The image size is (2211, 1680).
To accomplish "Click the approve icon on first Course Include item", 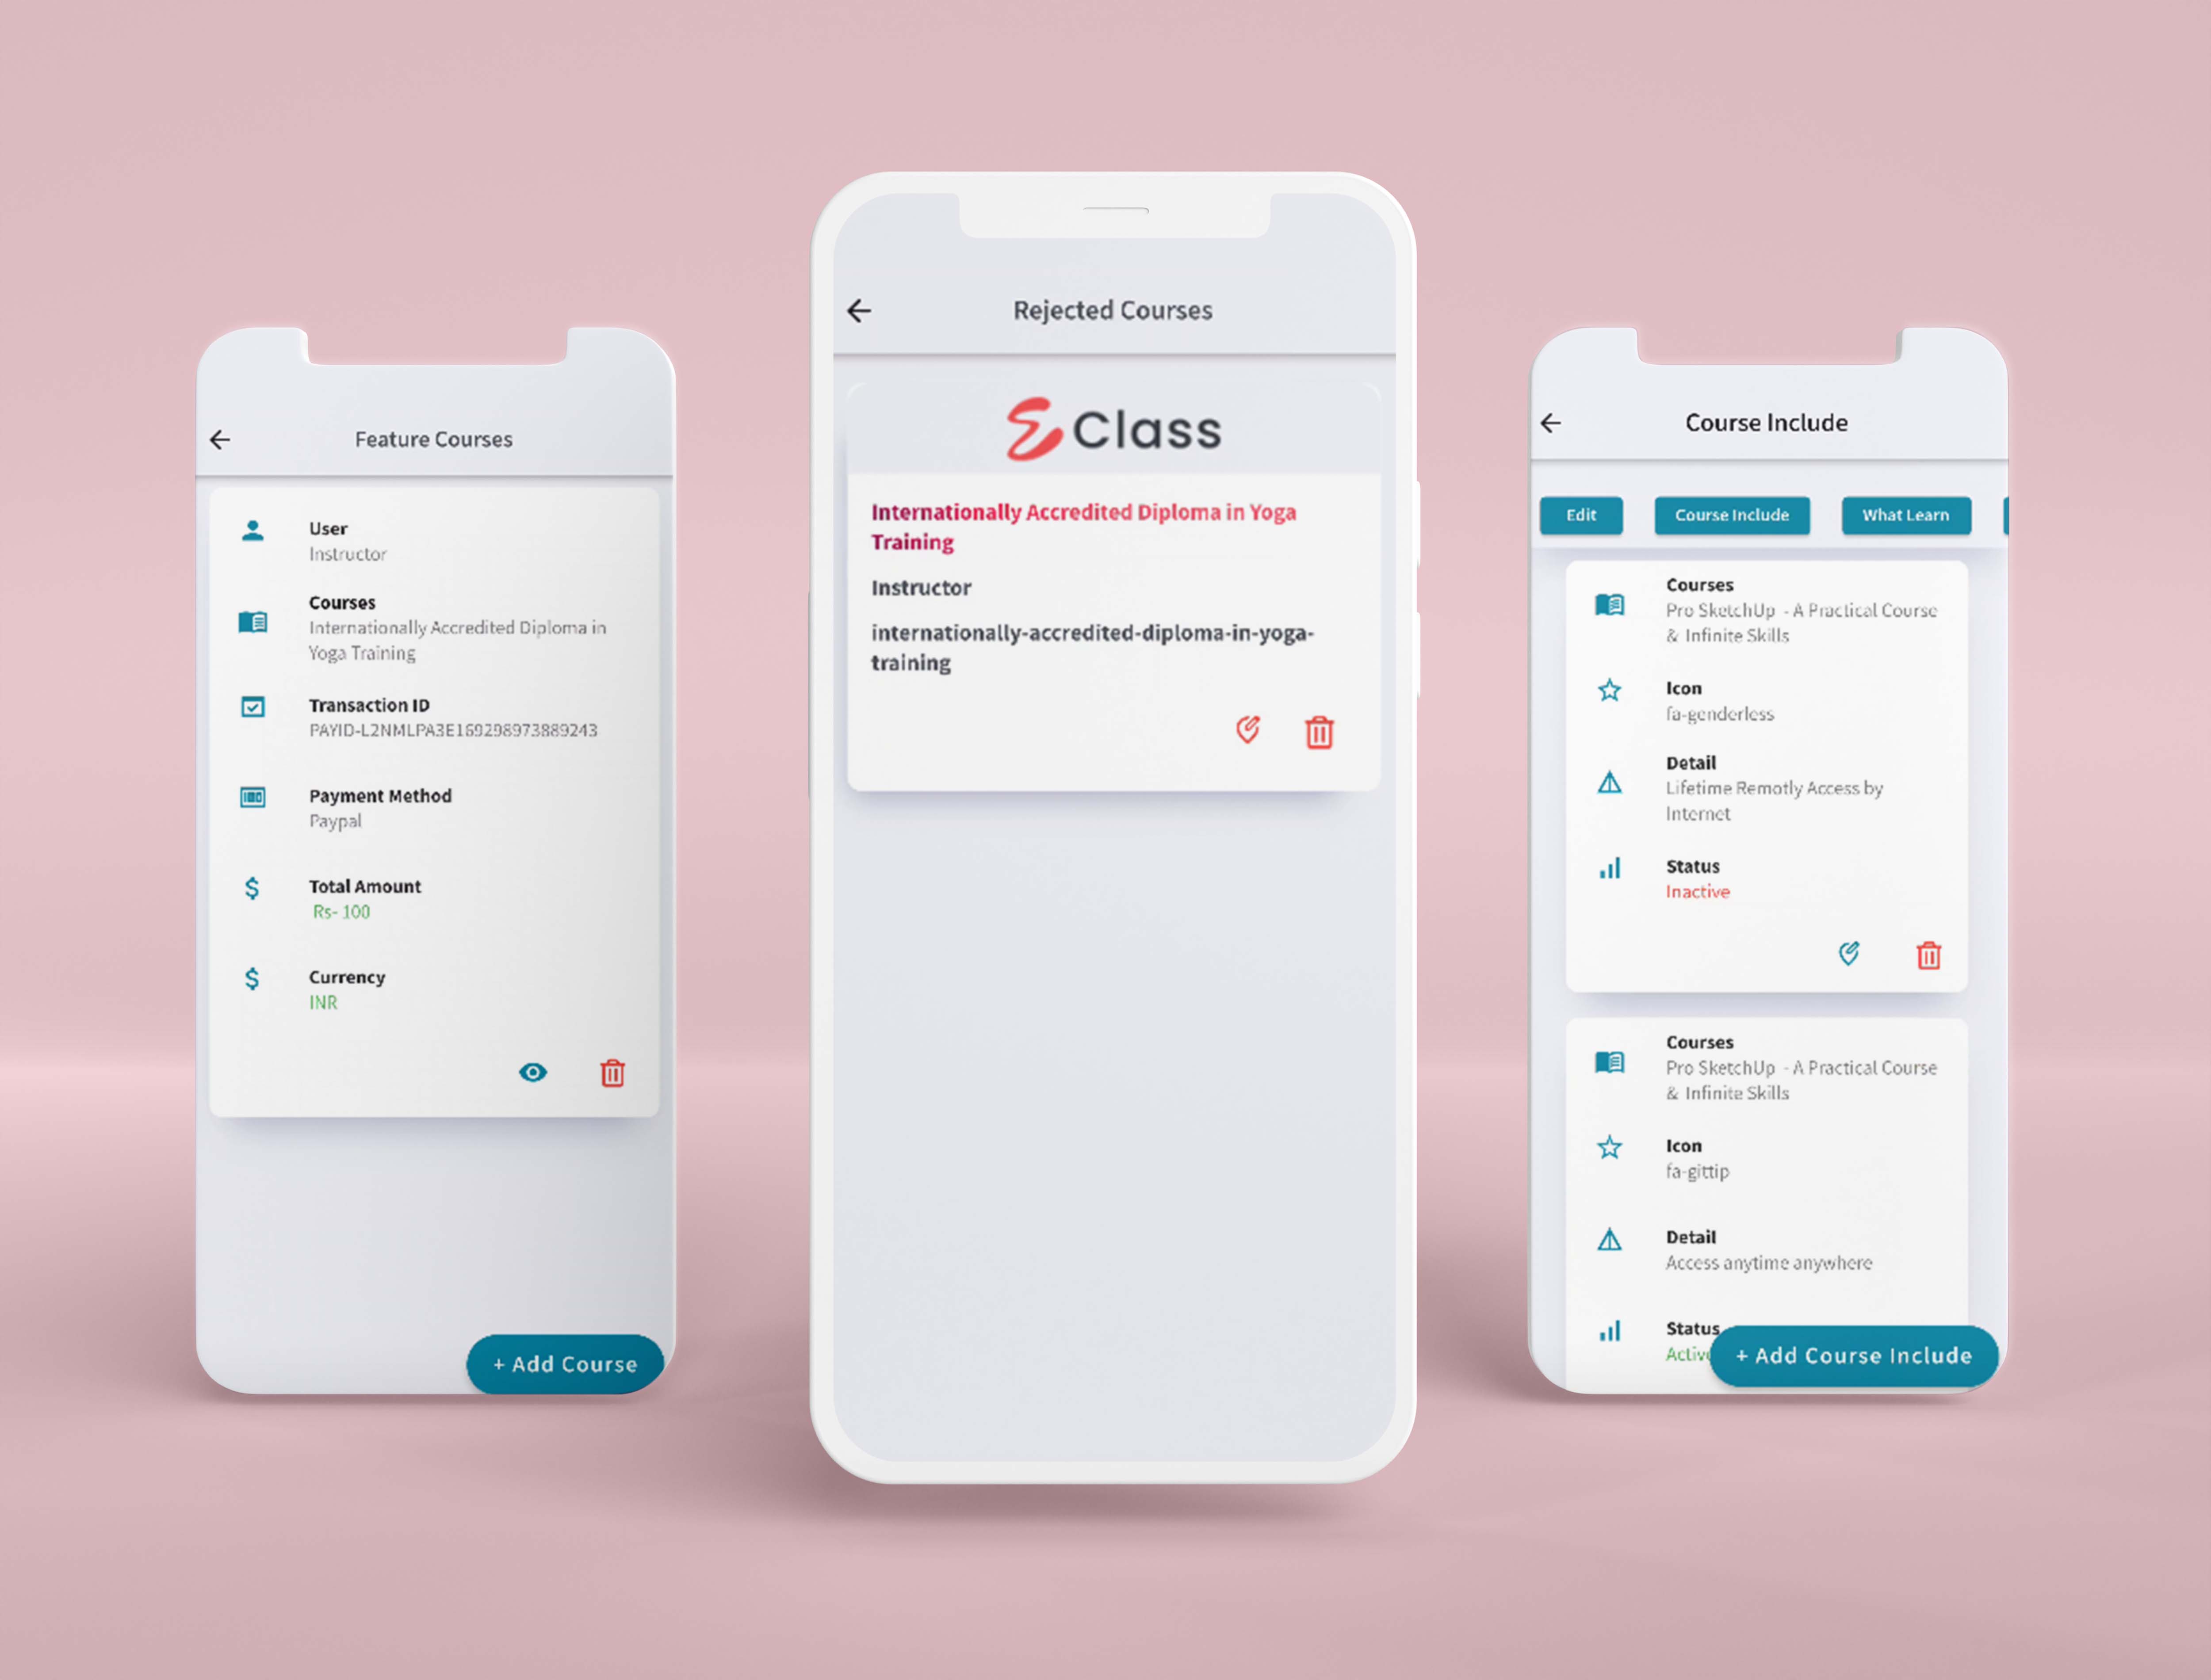I will coord(1858,955).
